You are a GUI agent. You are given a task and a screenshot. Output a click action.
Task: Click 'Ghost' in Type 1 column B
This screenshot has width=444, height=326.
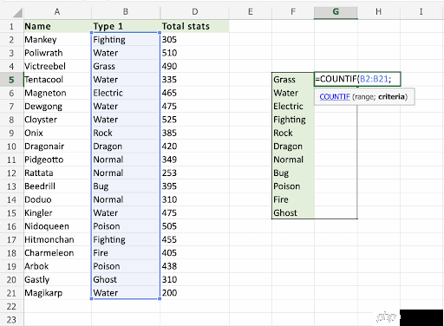pos(126,279)
